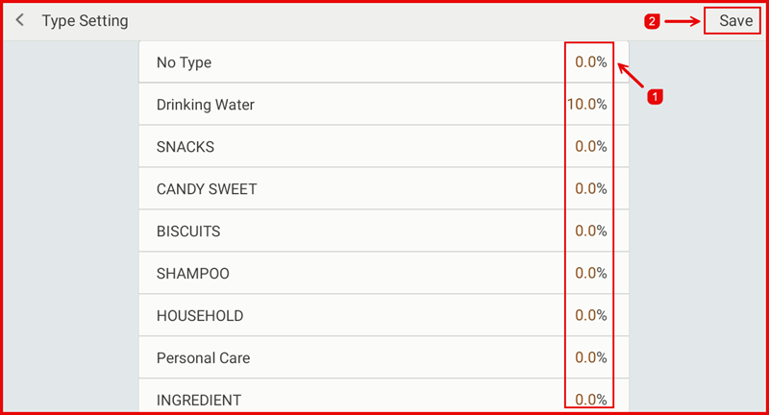Image resolution: width=769 pixels, height=415 pixels.
Task: Select the CANDY SWEET row label
Action: pyautogui.click(x=207, y=189)
